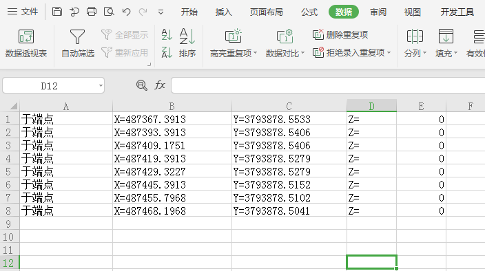Open the data tools dialog launcher arrow

point(149,64)
